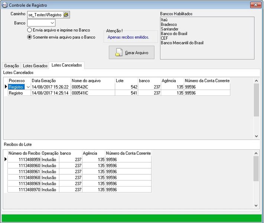264x223 pixels.
Task: Select 'Envia arquivo e imprime no Banco' option
Action: (30, 30)
